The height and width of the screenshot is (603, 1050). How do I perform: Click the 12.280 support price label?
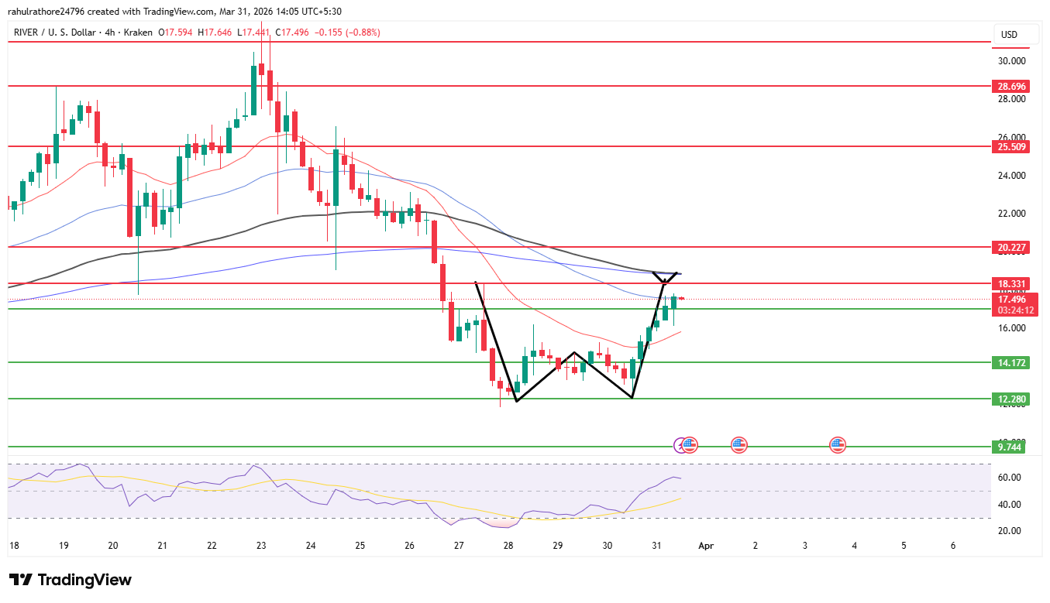tap(1010, 399)
